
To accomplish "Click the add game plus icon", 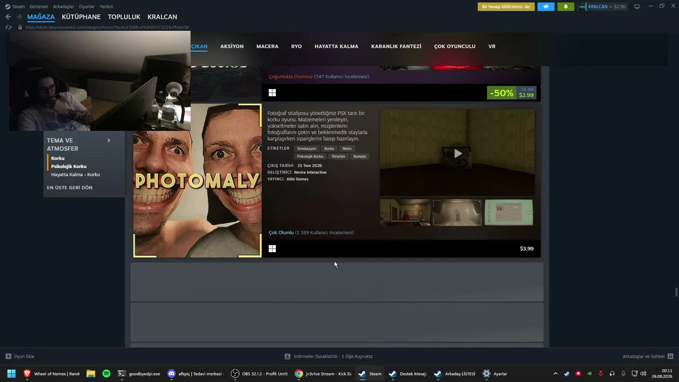I will click(8, 357).
